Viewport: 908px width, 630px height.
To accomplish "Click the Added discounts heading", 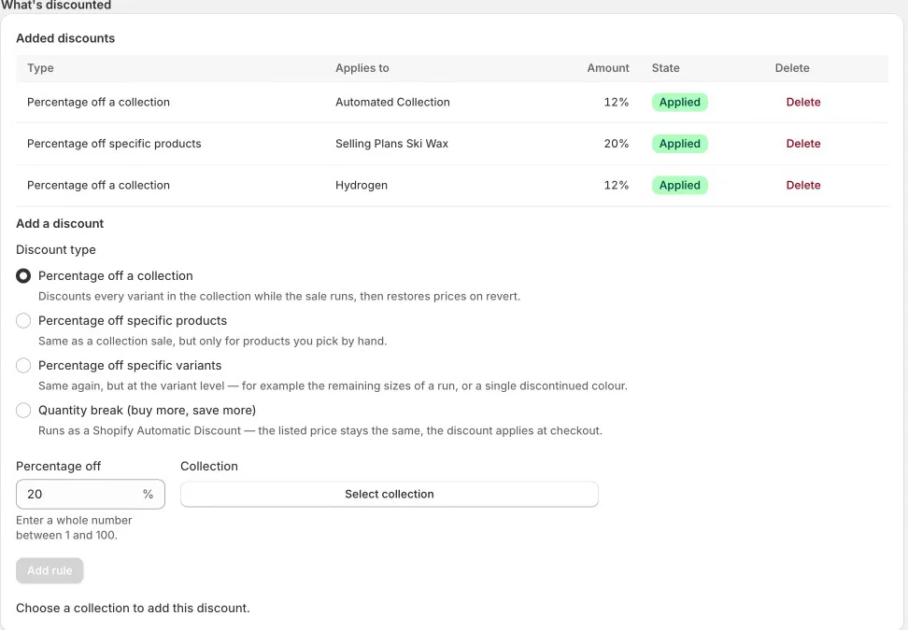I will [x=65, y=38].
